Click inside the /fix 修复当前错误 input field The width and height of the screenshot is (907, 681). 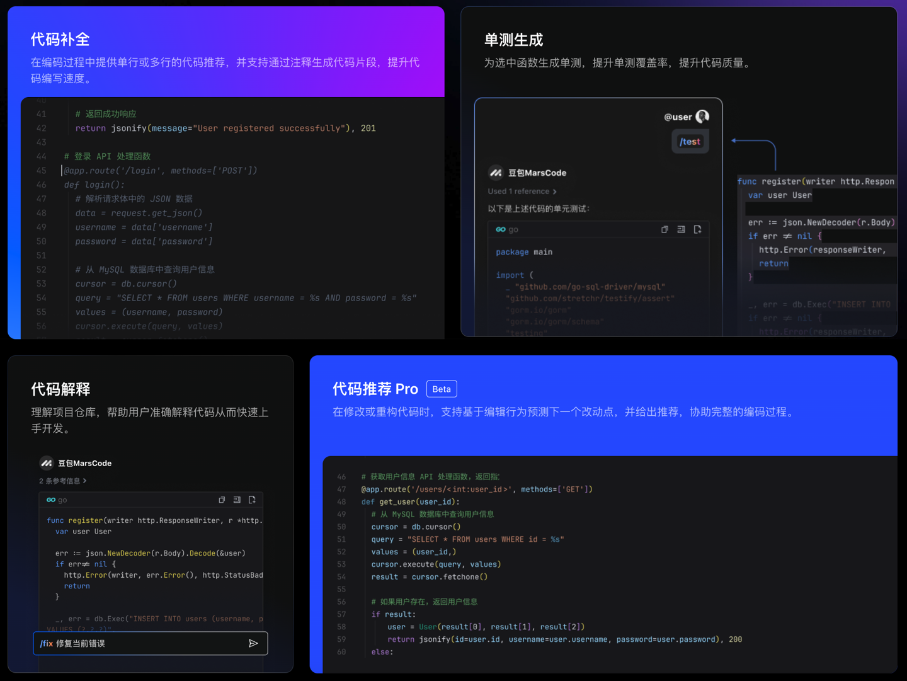(126, 643)
